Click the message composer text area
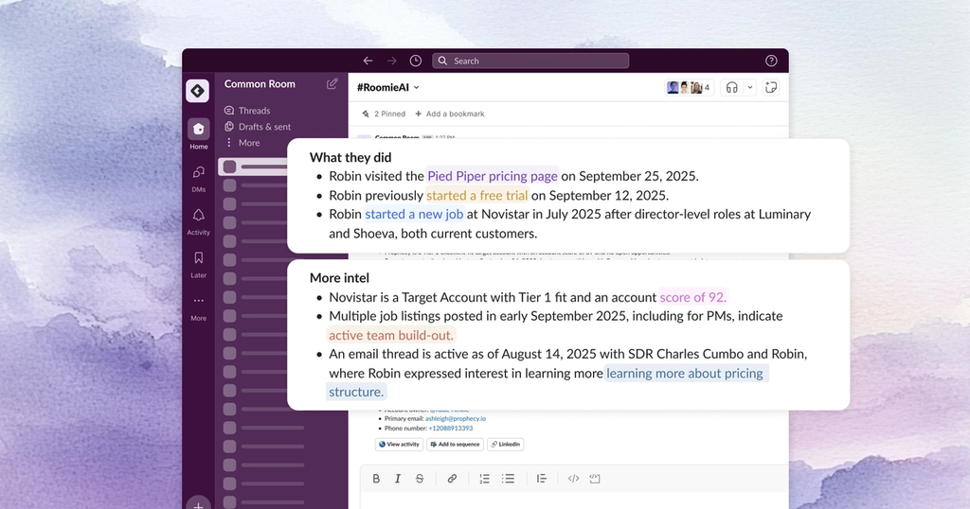This screenshot has height=509, width=970. [573, 500]
